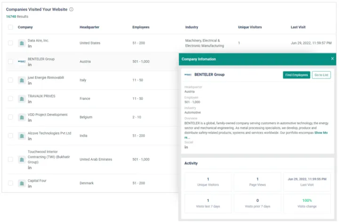339x223 pixels.
Task: Check the box for VDD Project Development
Action: click(x=10, y=117)
